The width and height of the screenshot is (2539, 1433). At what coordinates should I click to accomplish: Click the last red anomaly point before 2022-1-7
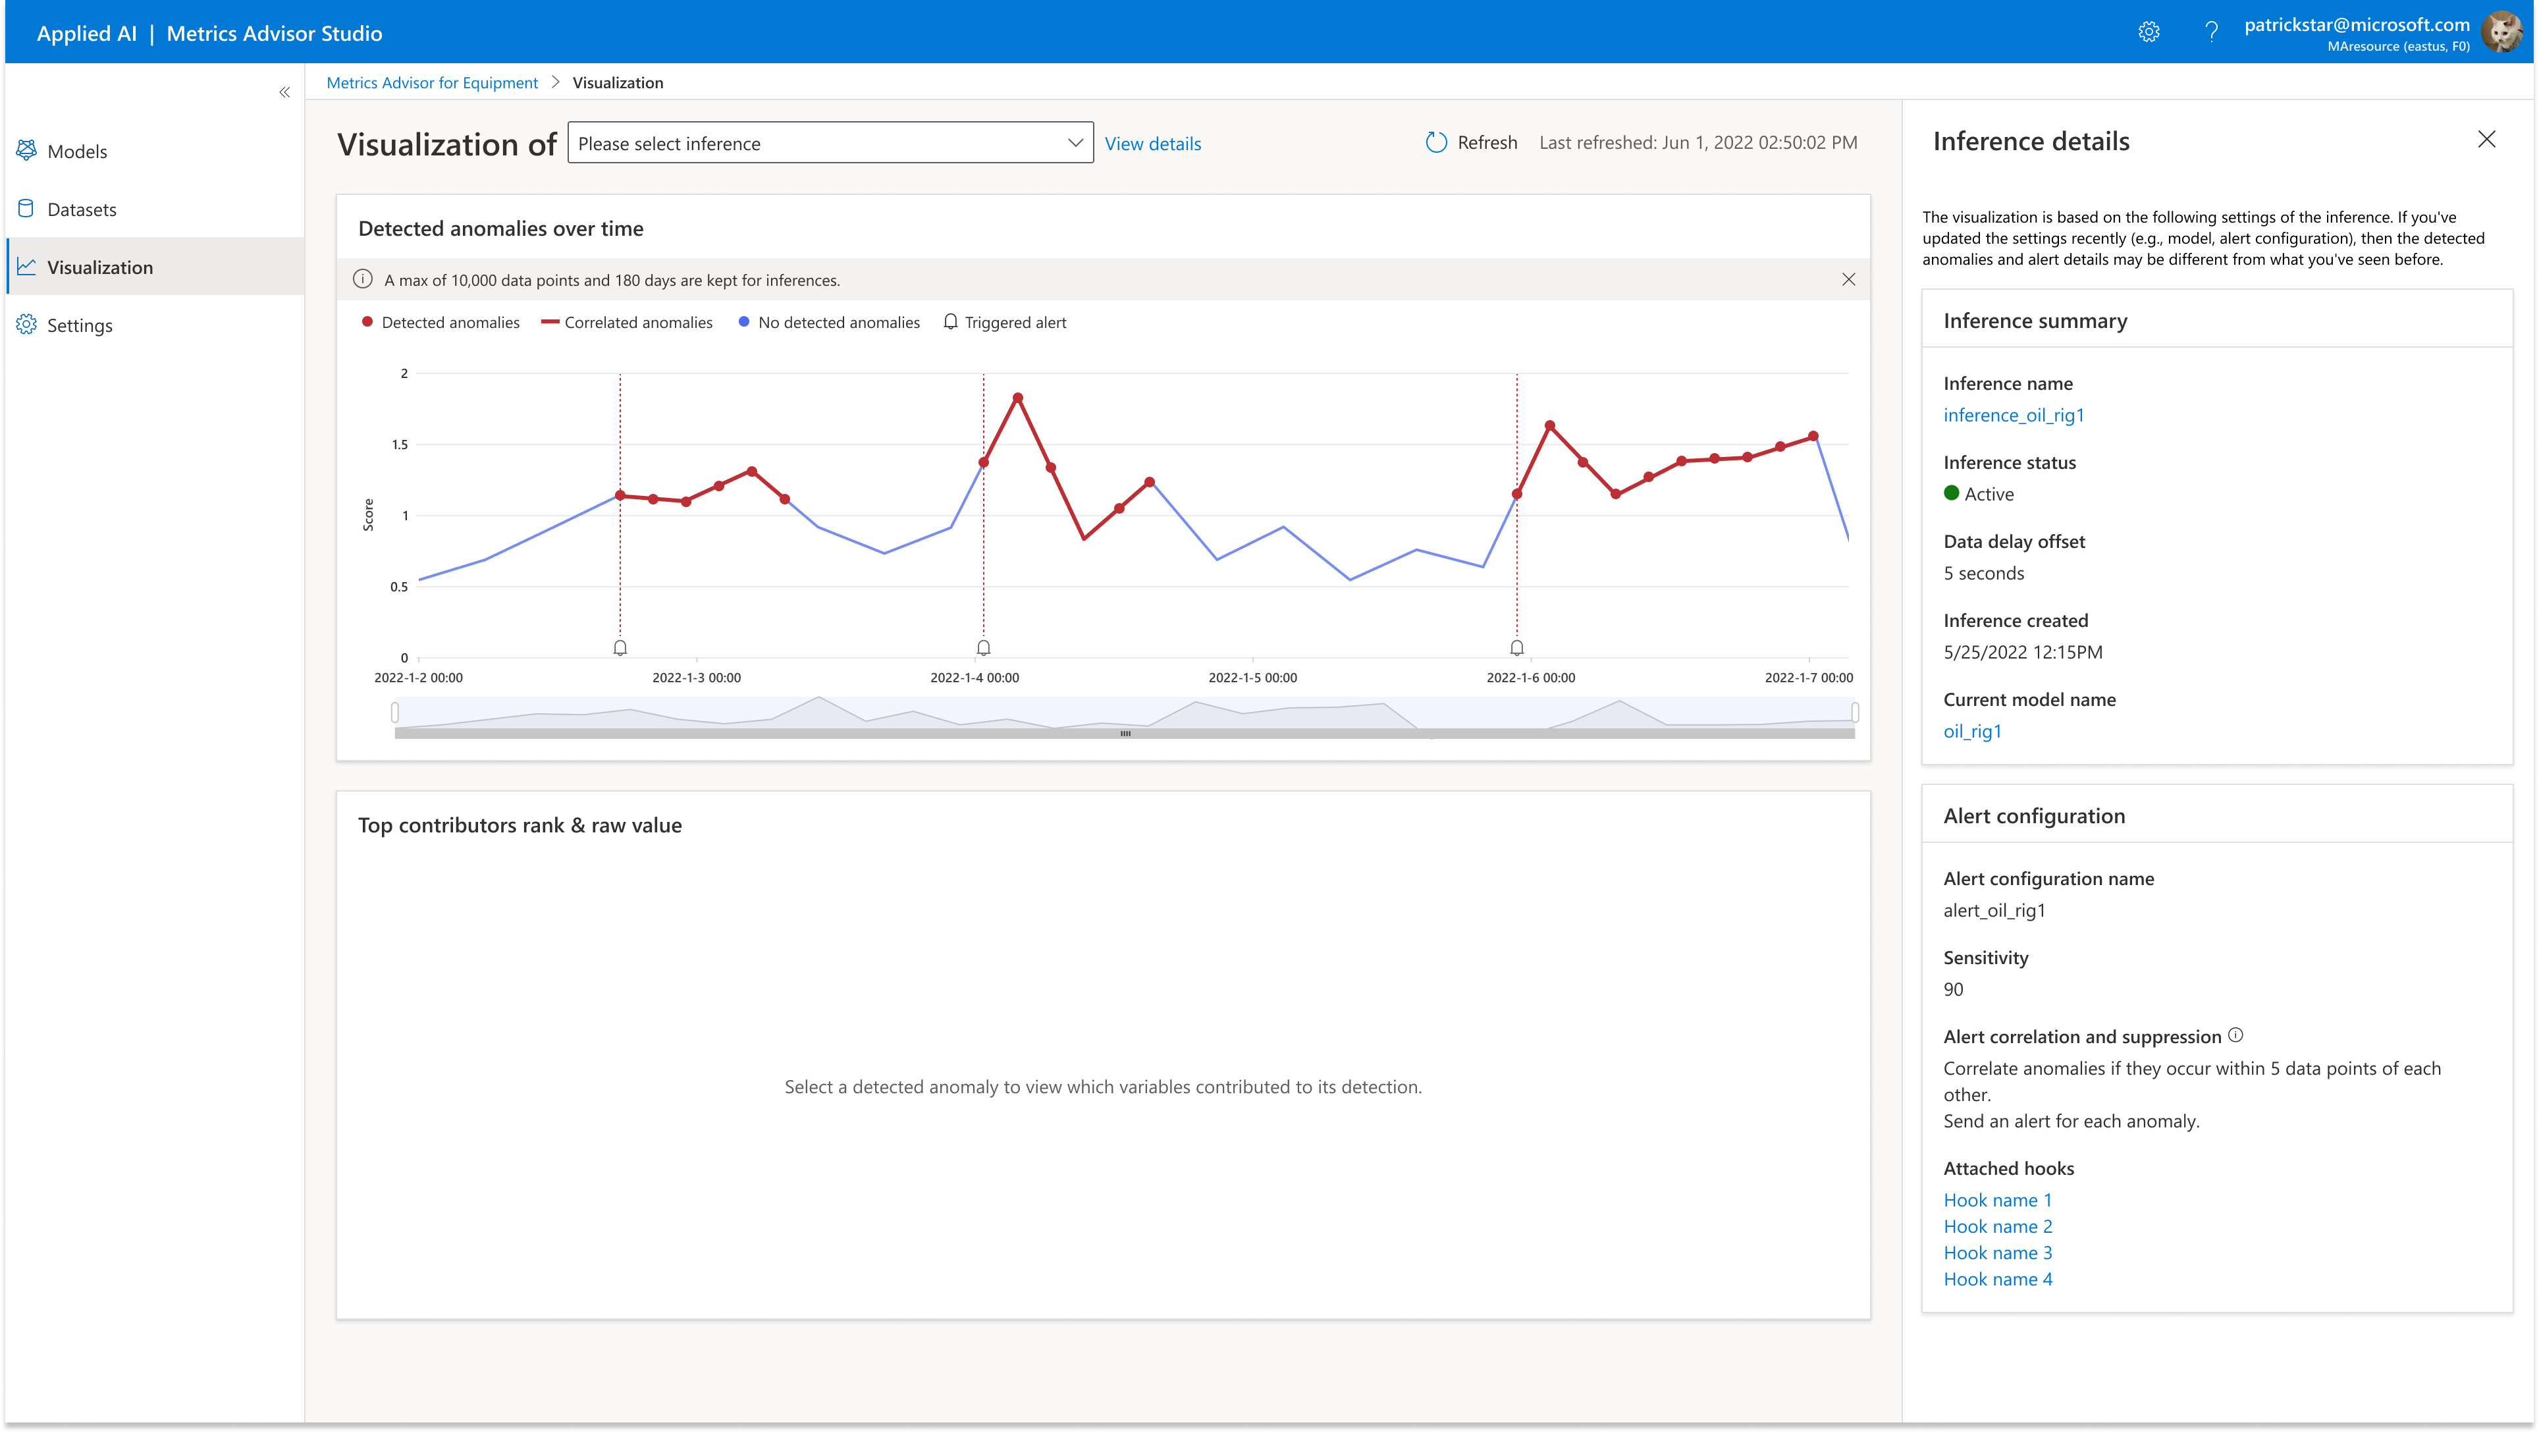click(1813, 437)
